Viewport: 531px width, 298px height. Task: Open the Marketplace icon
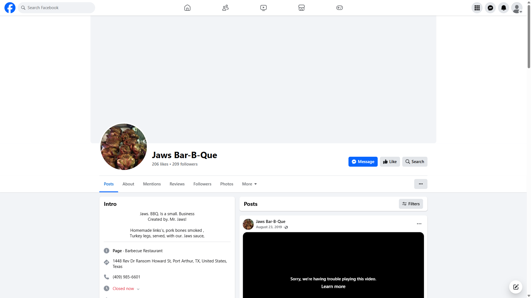(x=301, y=8)
